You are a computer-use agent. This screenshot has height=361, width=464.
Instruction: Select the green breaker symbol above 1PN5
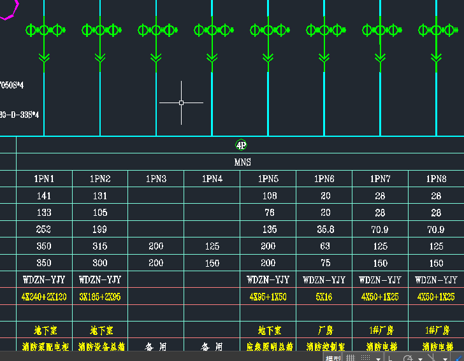point(270,30)
